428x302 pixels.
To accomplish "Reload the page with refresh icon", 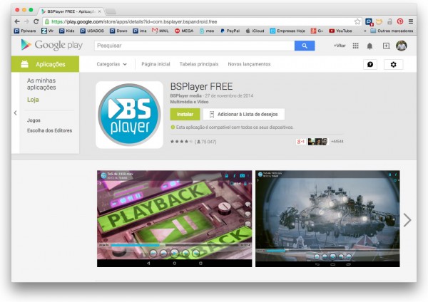I will pyautogui.click(x=36, y=21).
